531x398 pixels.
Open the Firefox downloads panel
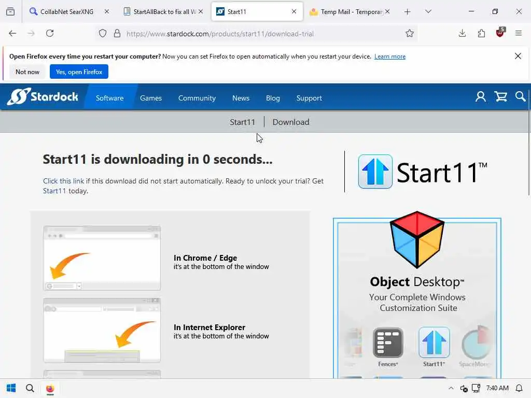[462, 33]
